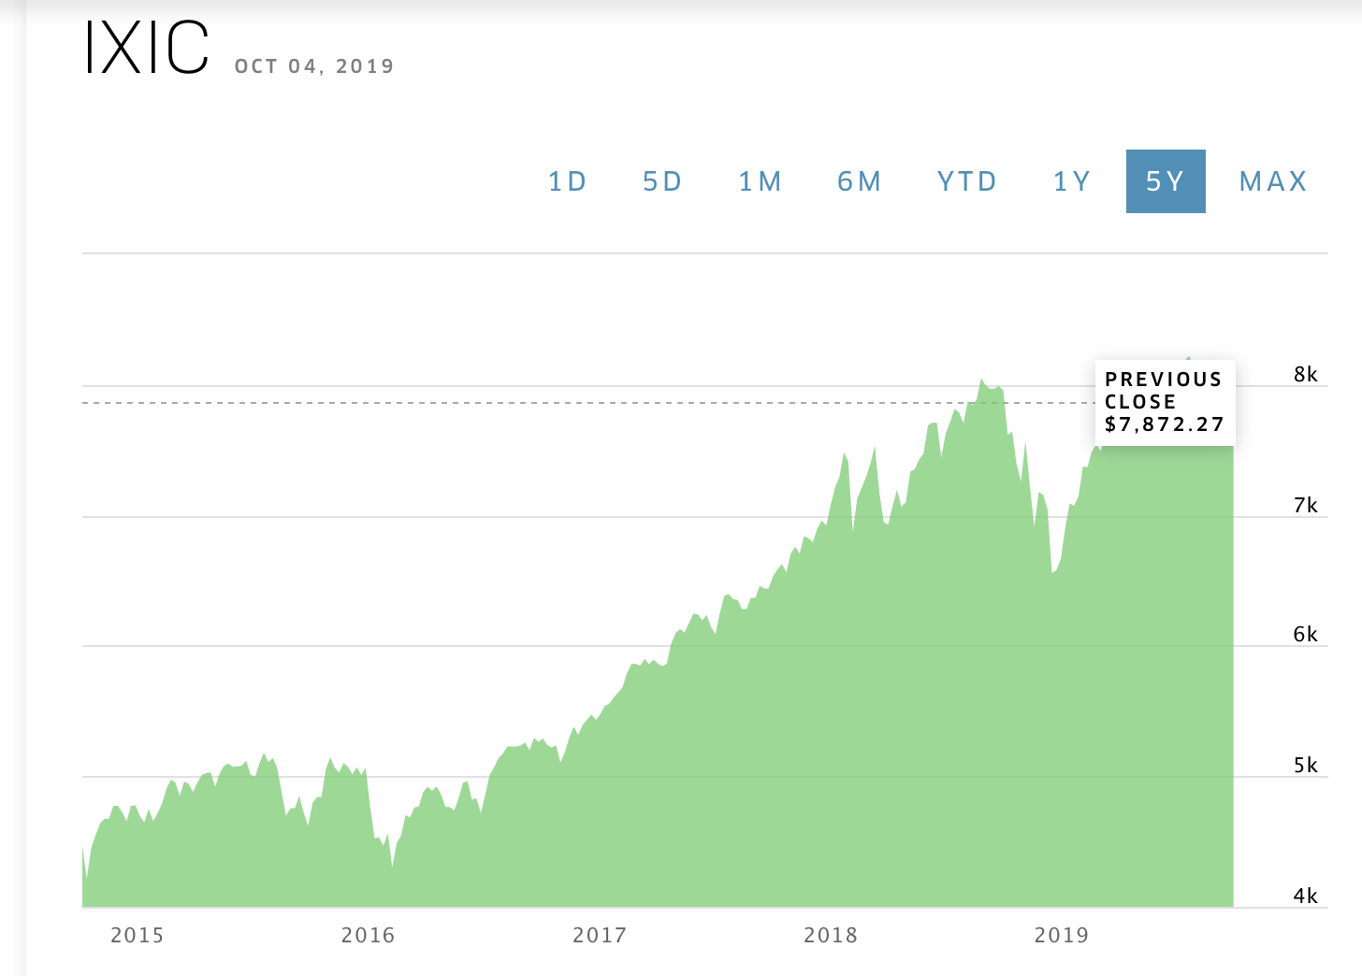
Task: Click the 2015 x-axis label
Action: click(x=137, y=935)
